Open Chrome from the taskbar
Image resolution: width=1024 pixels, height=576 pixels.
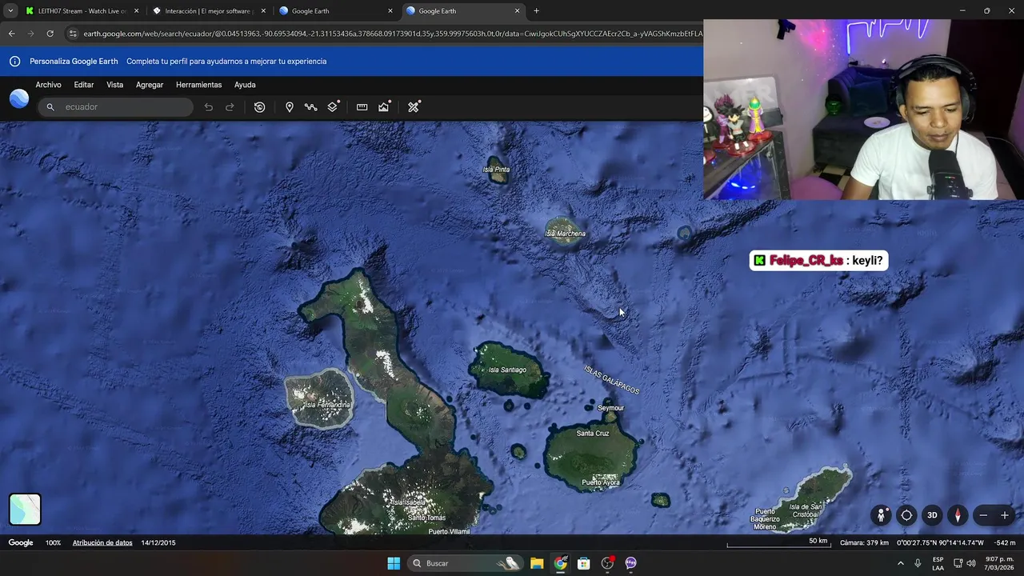tap(560, 563)
